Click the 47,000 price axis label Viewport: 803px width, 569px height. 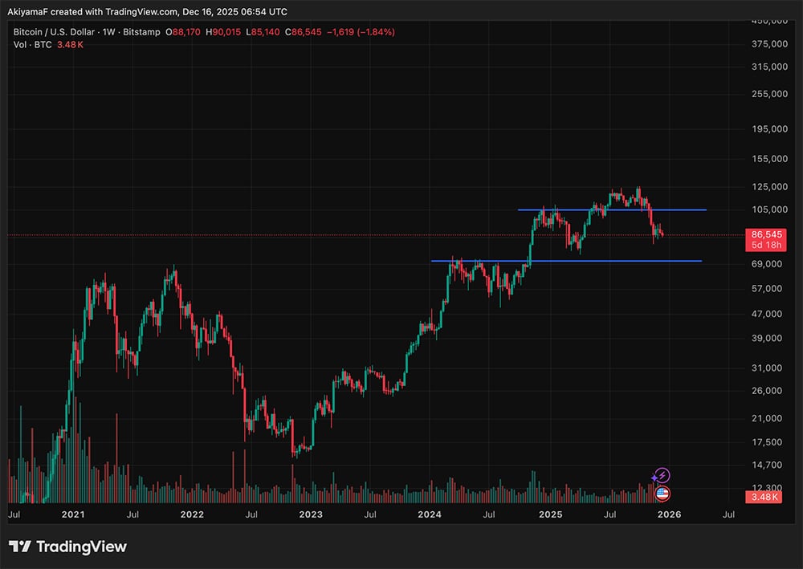767,314
